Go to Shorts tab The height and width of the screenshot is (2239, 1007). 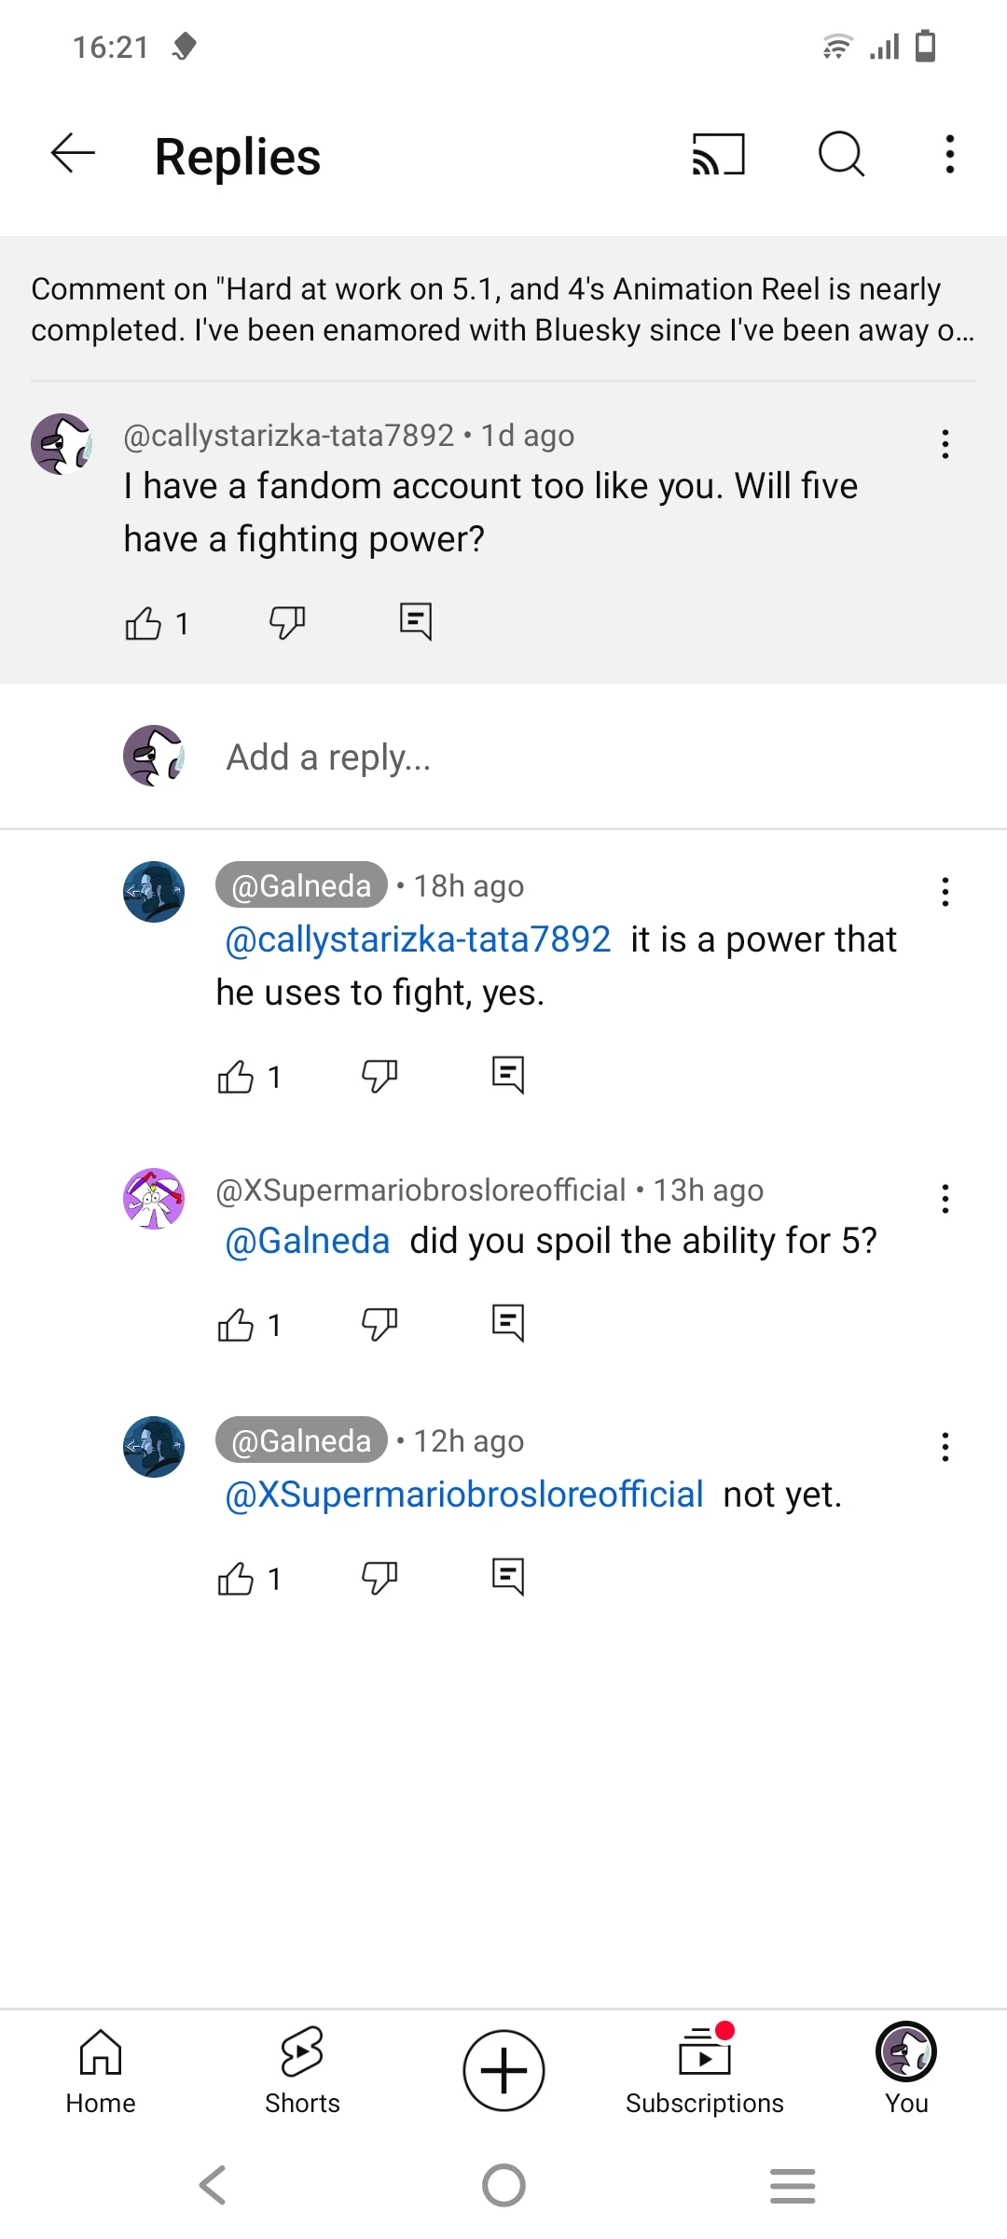point(301,2070)
